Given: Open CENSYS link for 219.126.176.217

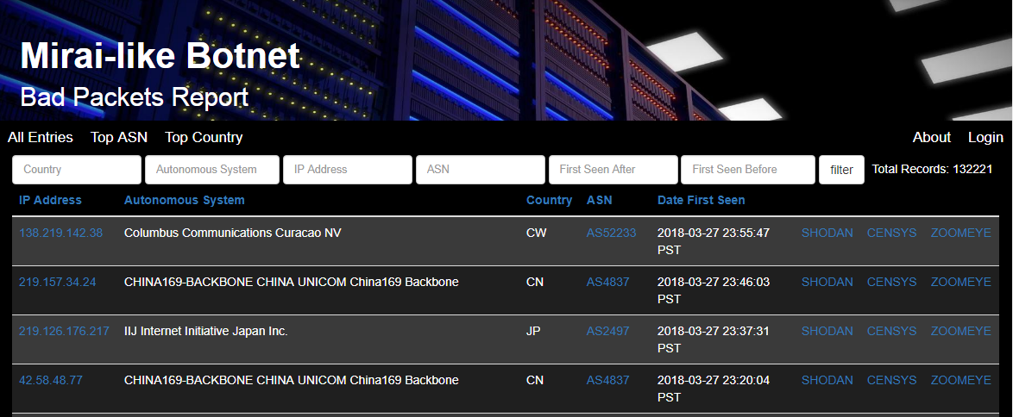Looking at the screenshot, I should click(x=891, y=331).
